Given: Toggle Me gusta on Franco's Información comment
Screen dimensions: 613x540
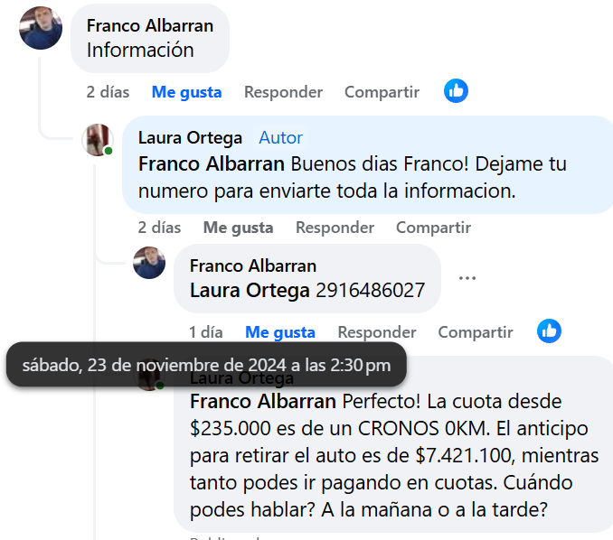Looking at the screenshot, I should (x=186, y=92).
